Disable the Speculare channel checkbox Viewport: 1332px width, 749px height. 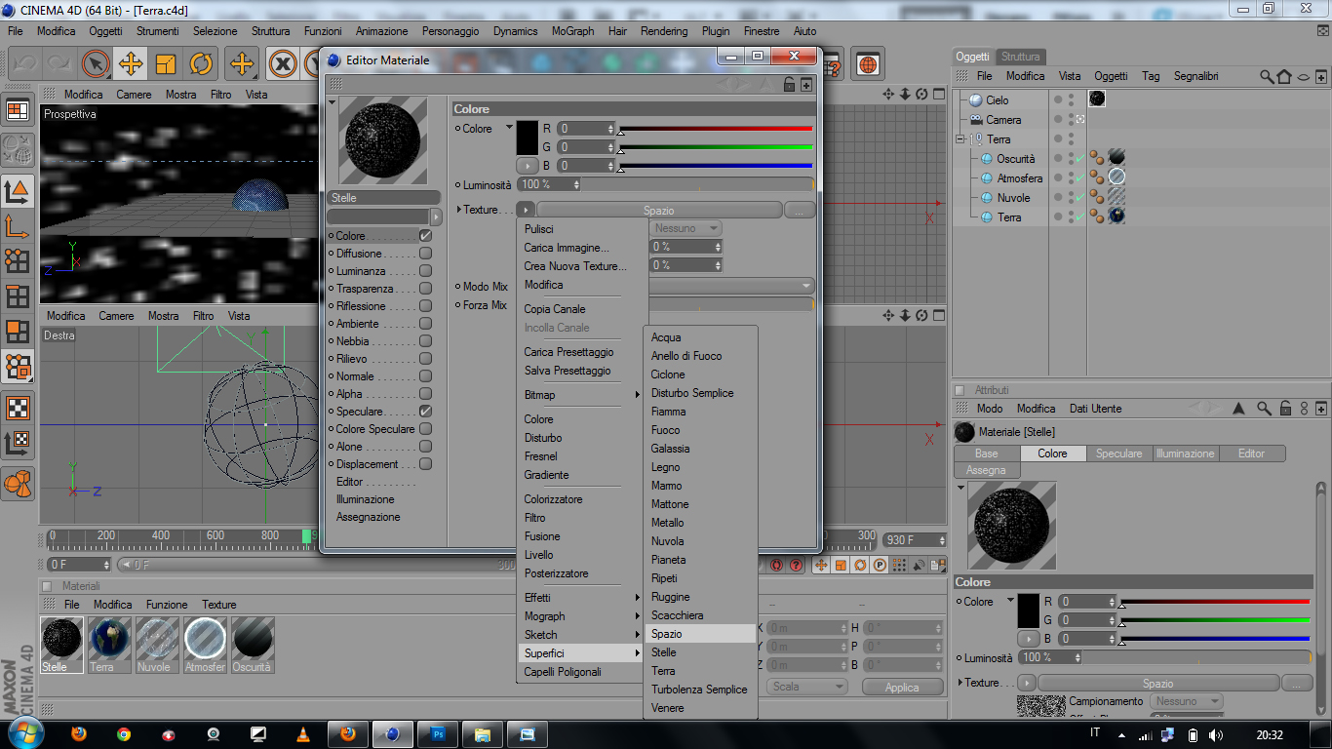point(425,412)
